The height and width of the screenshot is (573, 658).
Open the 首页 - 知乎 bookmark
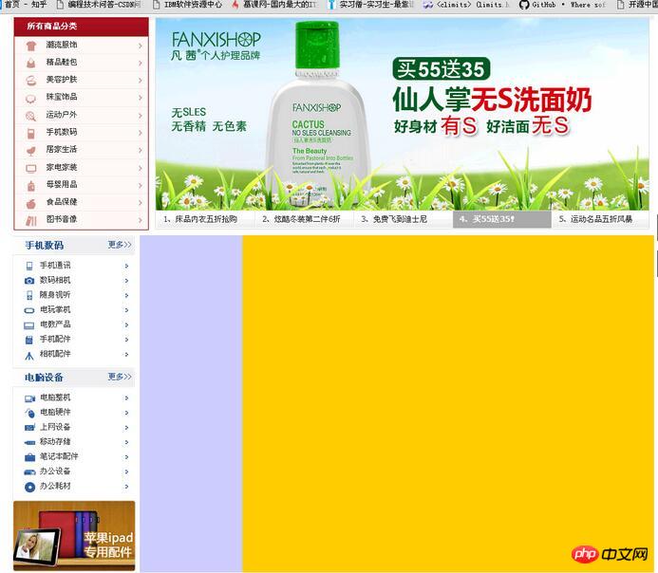pyautogui.click(x=26, y=5)
